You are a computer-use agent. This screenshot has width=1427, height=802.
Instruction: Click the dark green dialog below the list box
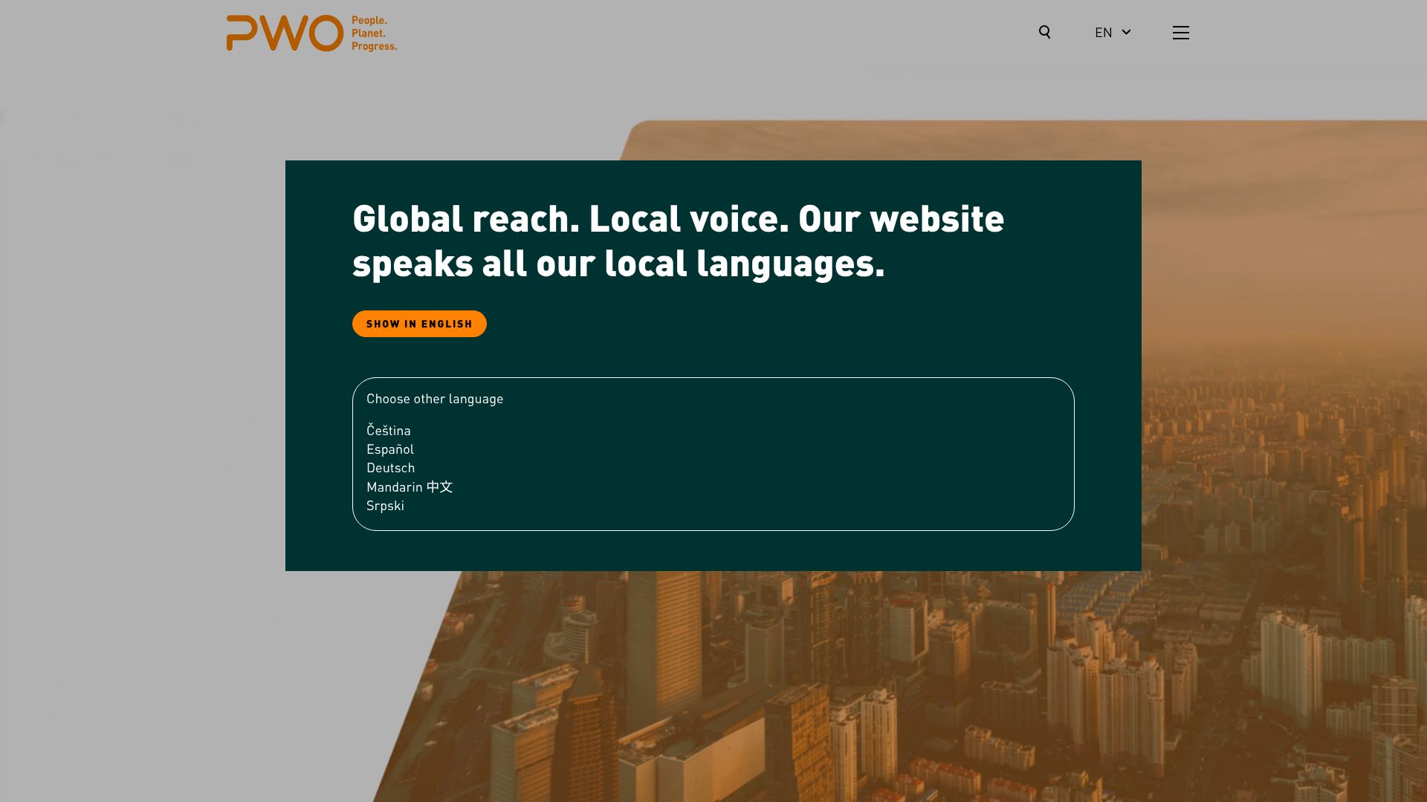(x=713, y=551)
